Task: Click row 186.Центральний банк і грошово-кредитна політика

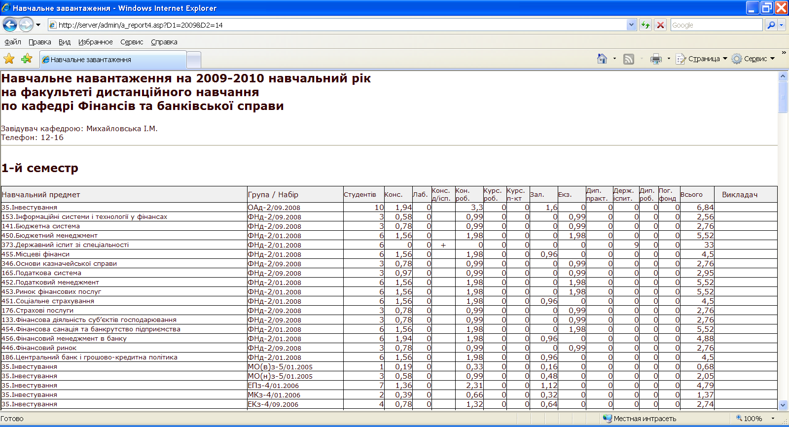Action: (x=389, y=357)
